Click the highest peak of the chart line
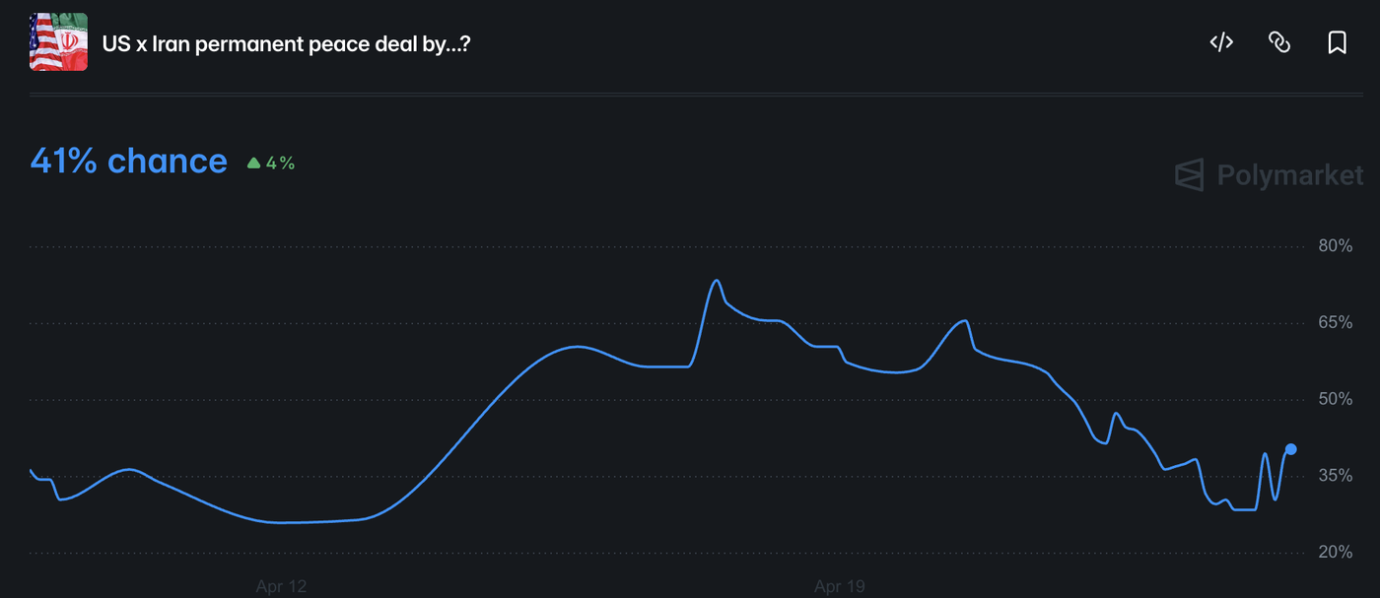 point(717,281)
